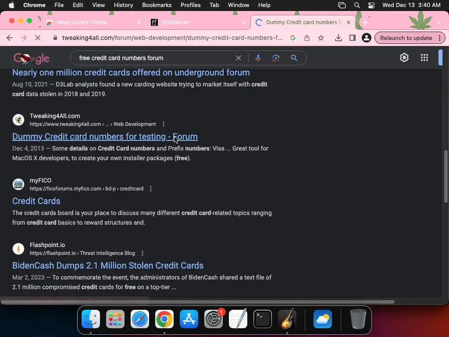Open Control Center in menu bar
The image size is (449, 337).
point(371,5)
